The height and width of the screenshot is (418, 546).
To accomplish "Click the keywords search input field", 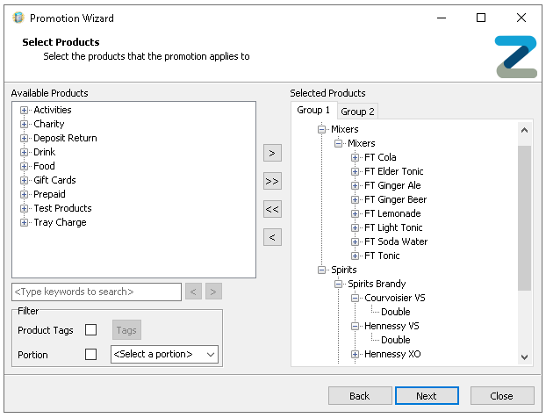I will tap(97, 292).
